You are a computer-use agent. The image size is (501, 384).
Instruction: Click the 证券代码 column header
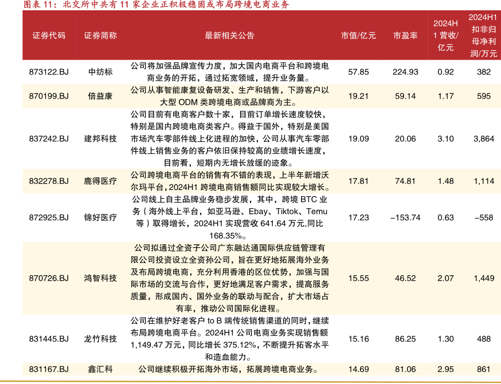tap(49, 35)
